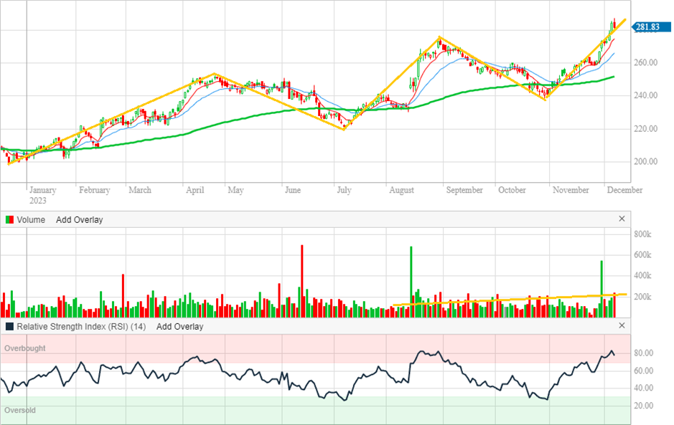Select the January 2023 date axis label
The height and width of the screenshot is (425, 674).
(x=42, y=195)
